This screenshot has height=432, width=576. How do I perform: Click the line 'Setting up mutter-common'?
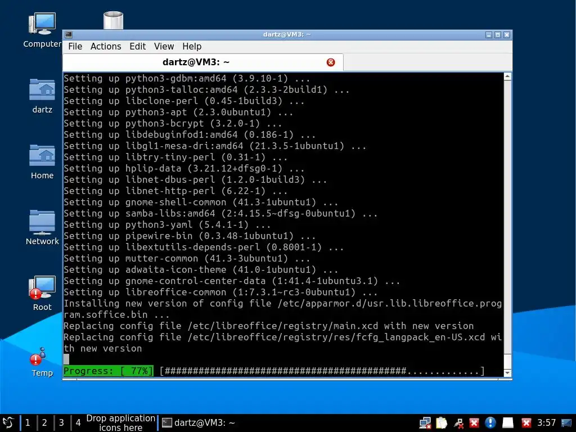coord(187,259)
